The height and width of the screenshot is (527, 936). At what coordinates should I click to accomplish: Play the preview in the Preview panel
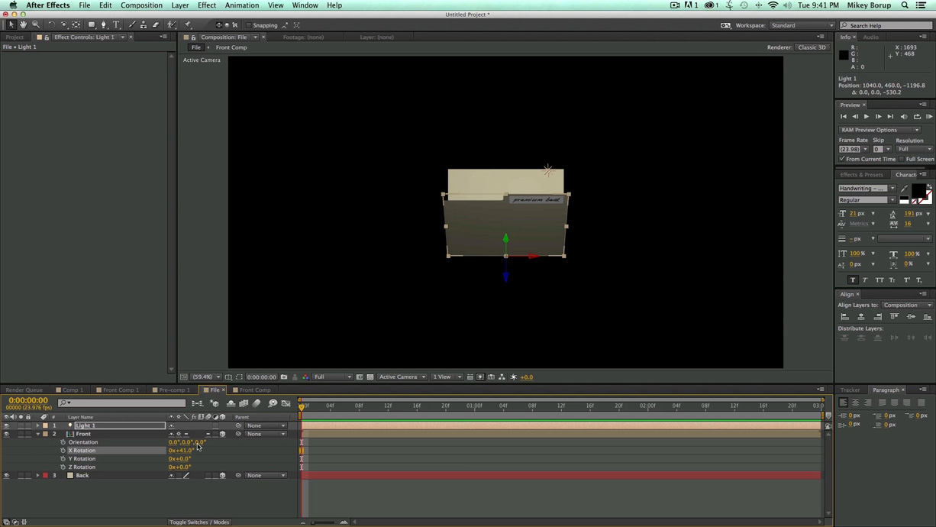tap(866, 116)
